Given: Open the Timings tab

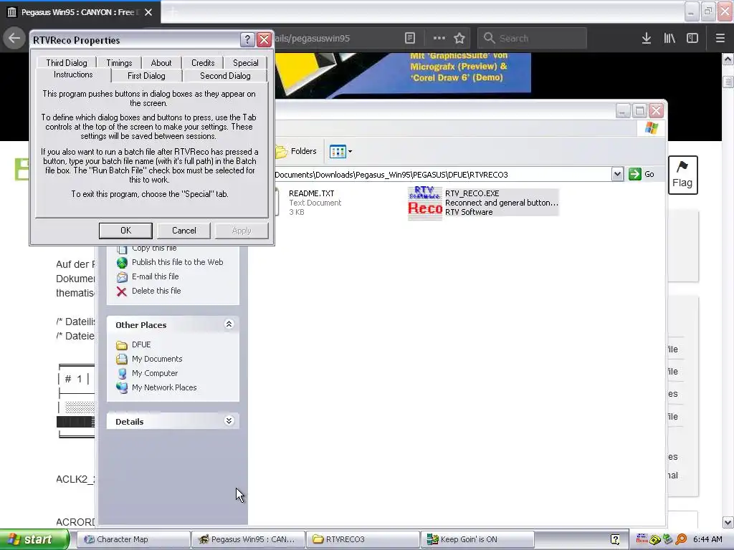Looking at the screenshot, I should coord(119,63).
